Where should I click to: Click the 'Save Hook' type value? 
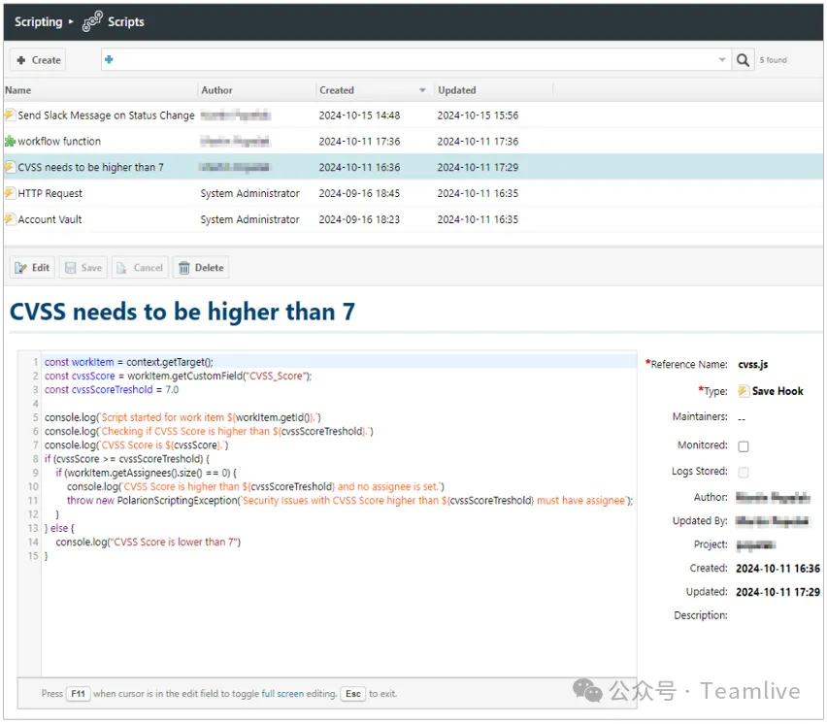click(x=777, y=391)
